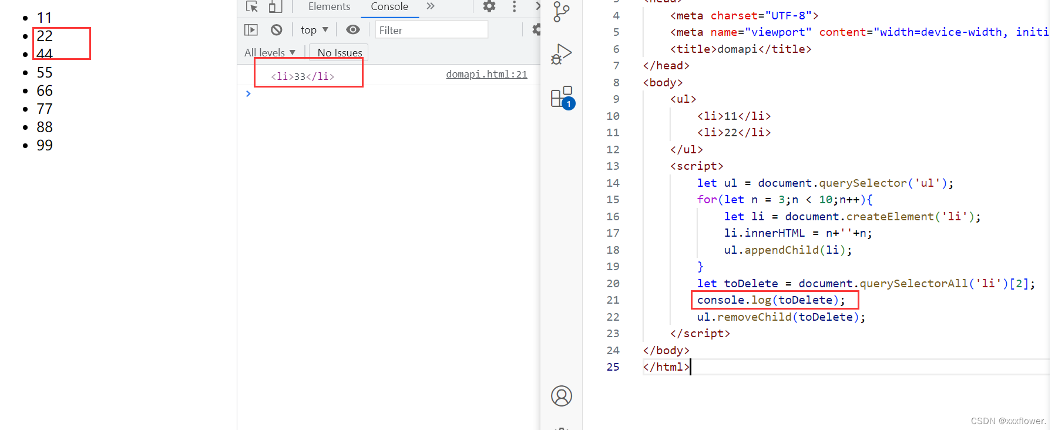The width and height of the screenshot is (1055, 430).
Task: Click the opening <script> tag line
Action: 697,166
